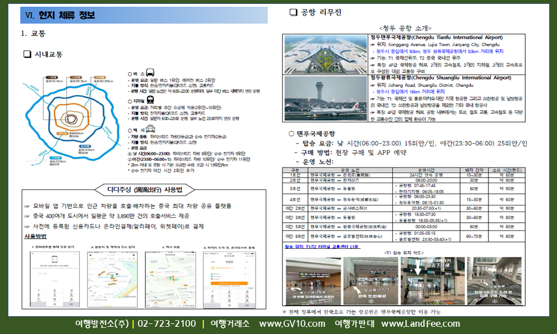557x334 pixels.
Task: Click the 소요 시간(편도) table header cell
Action: coord(506,170)
